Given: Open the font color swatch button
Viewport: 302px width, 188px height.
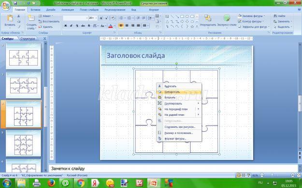Looking at the screenshot, I should 111,26.
